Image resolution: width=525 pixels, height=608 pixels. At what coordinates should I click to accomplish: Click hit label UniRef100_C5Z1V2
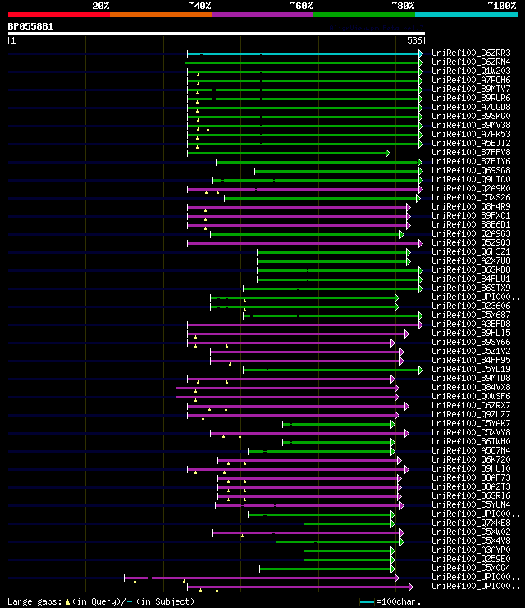471,352
